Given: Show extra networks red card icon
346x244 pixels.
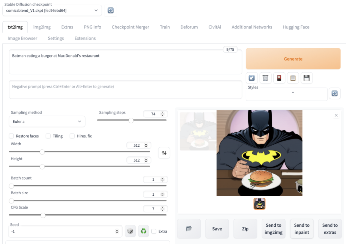Looking at the screenshot, I should pyautogui.click(x=279, y=78).
